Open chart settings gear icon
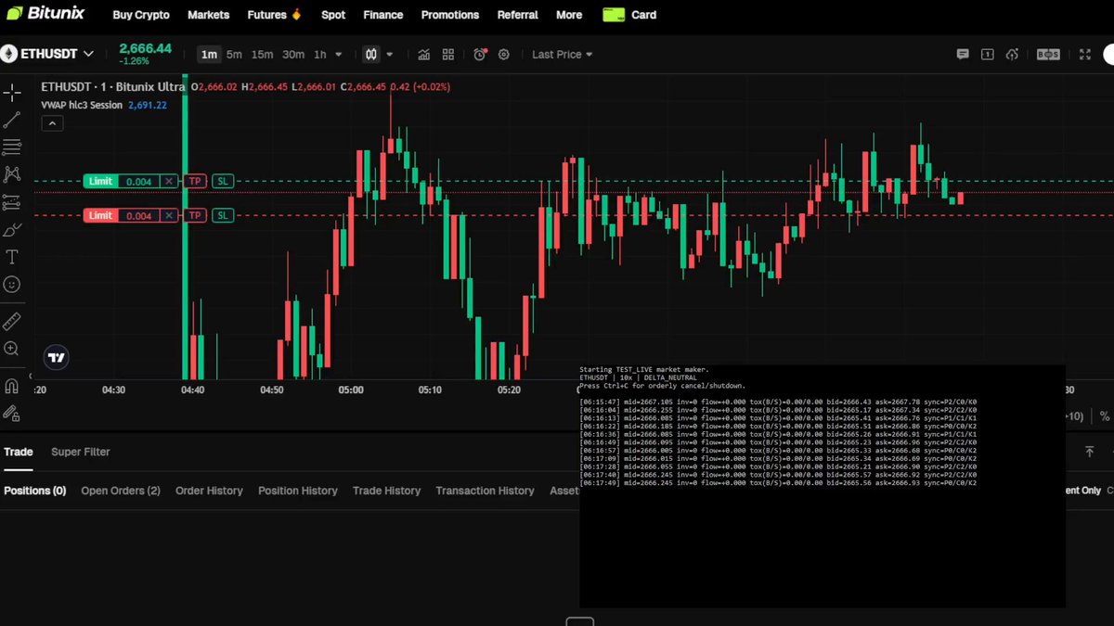The width and height of the screenshot is (1114, 626). click(504, 55)
